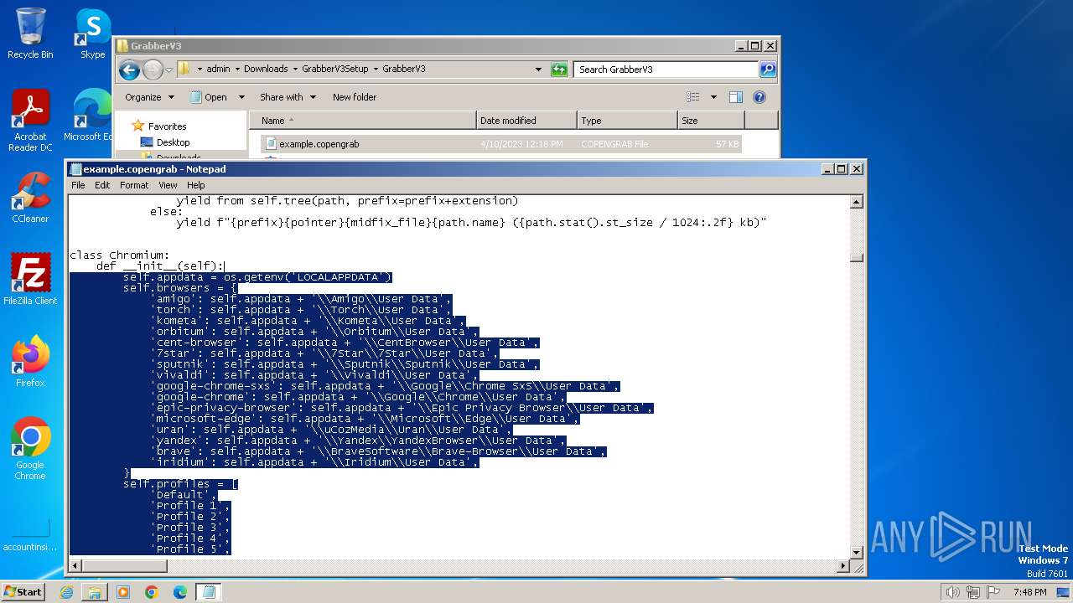
Task: Sort by the Size column header
Action: coord(711,121)
